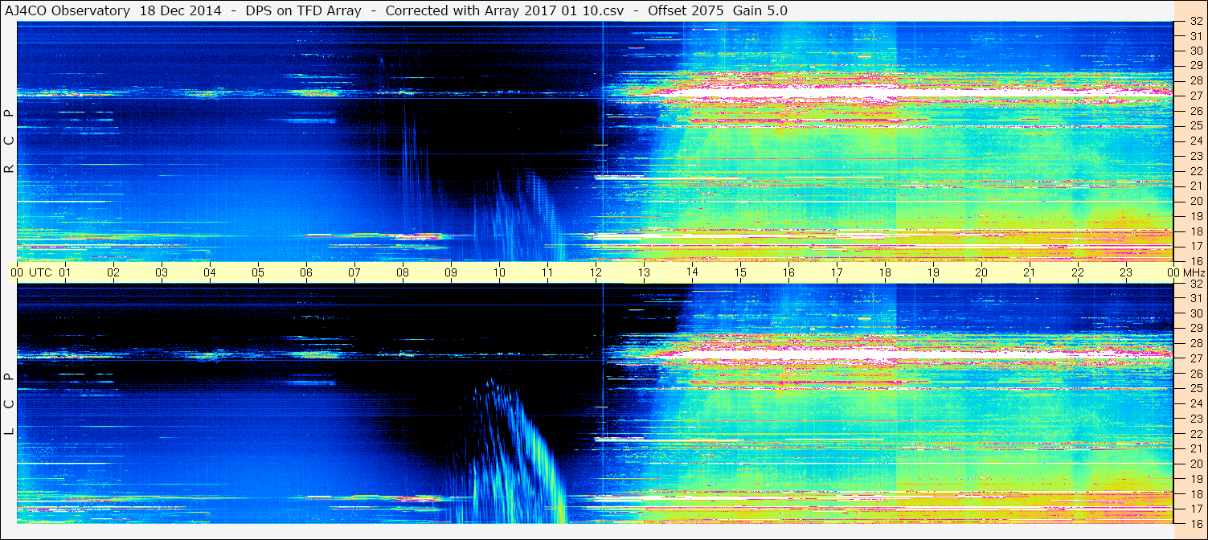Click the "Gain 5.0" header value
Image resolution: width=1208 pixels, height=540 pixels.
pyautogui.click(x=760, y=10)
